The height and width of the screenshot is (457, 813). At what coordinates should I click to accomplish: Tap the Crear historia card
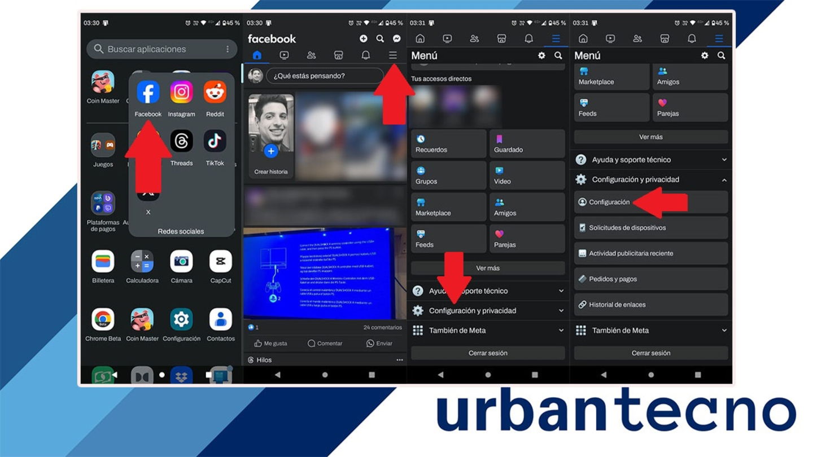(x=271, y=136)
